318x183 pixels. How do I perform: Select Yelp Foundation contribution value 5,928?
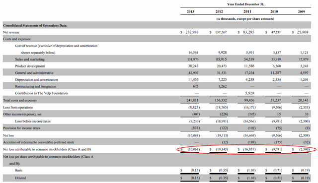[x=249, y=93]
